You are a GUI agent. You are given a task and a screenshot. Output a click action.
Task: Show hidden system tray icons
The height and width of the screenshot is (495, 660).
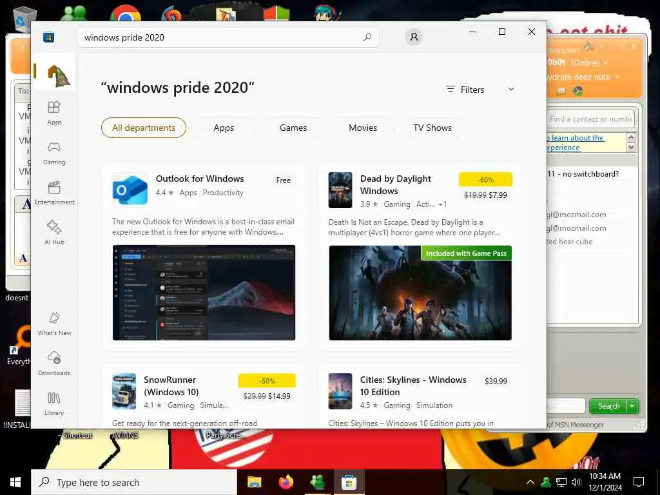[x=530, y=482]
